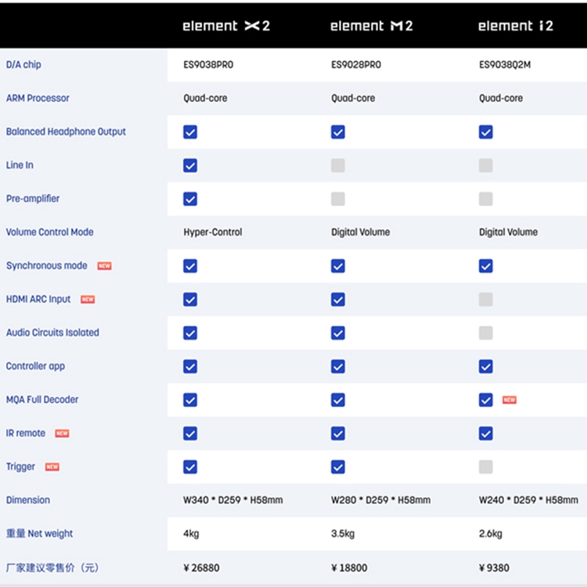Click the ES9038Q2M chip value
The image size is (587, 587).
coord(505,65)
